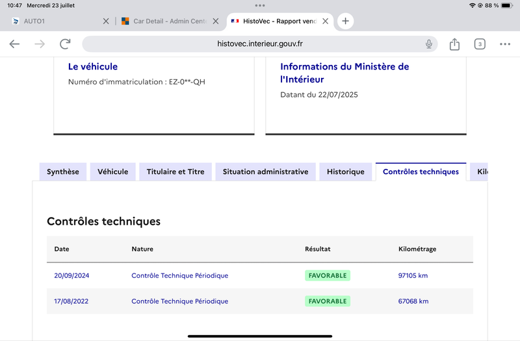Go to Situation administrative tab
The width and height of the screenshot is (520, 341).
click(x=265, y=172)
